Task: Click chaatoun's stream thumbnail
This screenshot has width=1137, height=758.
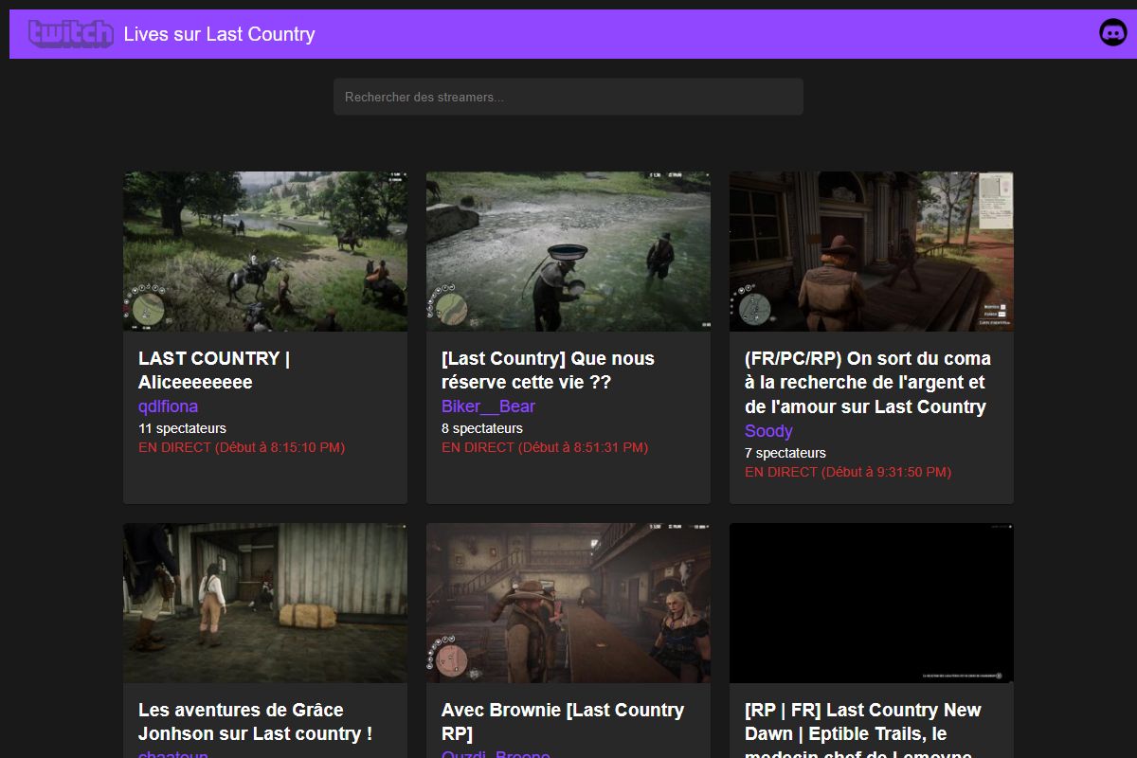Action: click(x=265, y=603)
